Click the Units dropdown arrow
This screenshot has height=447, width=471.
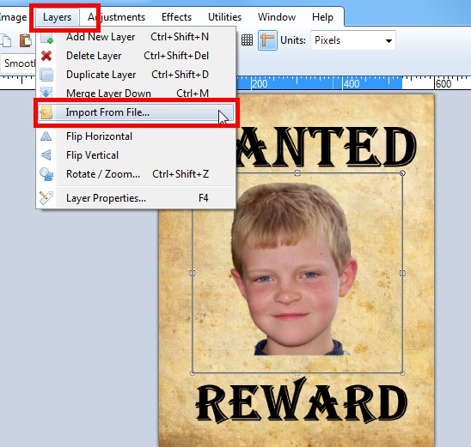[x=388, y=41]
